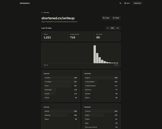Screen dimensions: 162x129
Task: Click the tallest bar in the chart
Action: click(x=95, y=54)
